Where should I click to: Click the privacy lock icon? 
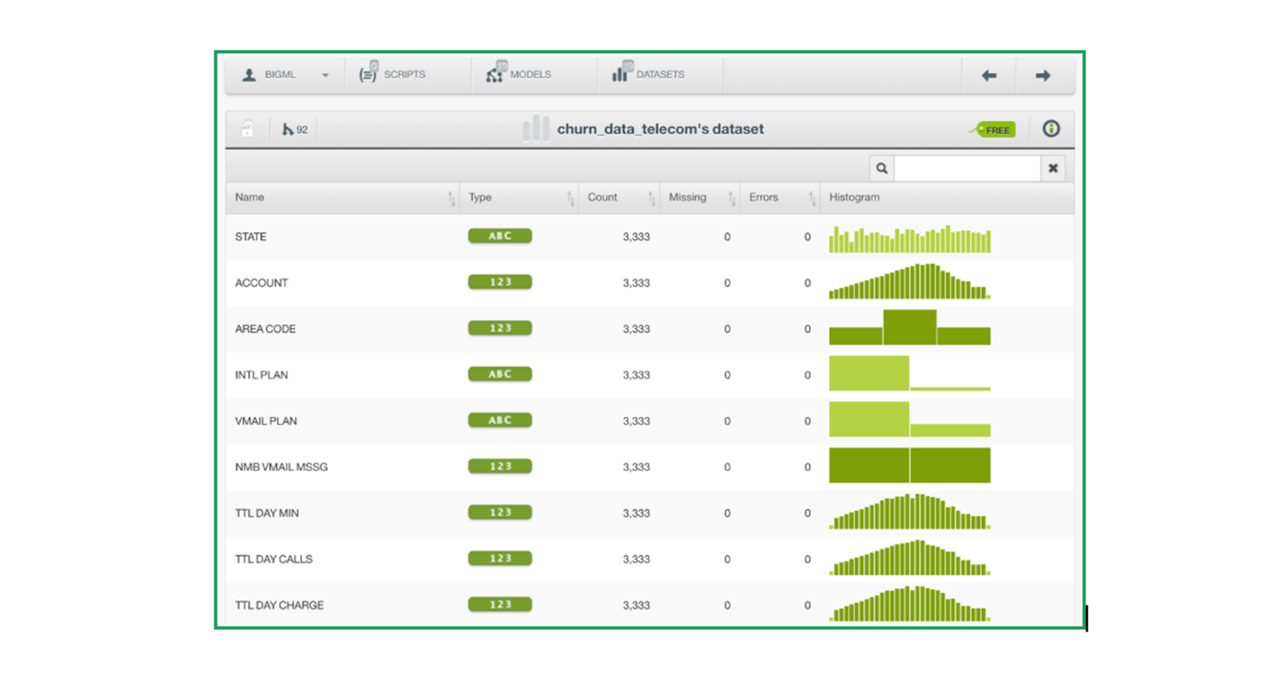pyautogui.click(x=247, y=128)
